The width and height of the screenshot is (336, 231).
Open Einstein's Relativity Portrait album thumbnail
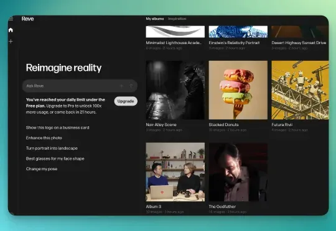point(238,32)
